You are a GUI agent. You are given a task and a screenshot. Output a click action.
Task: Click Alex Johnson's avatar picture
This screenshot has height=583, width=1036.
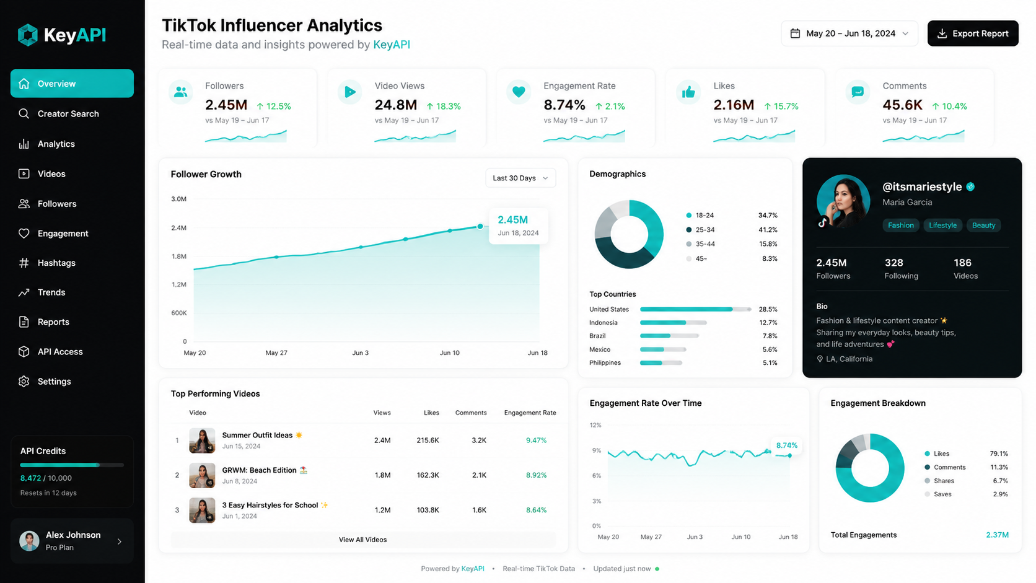point(29,541)
